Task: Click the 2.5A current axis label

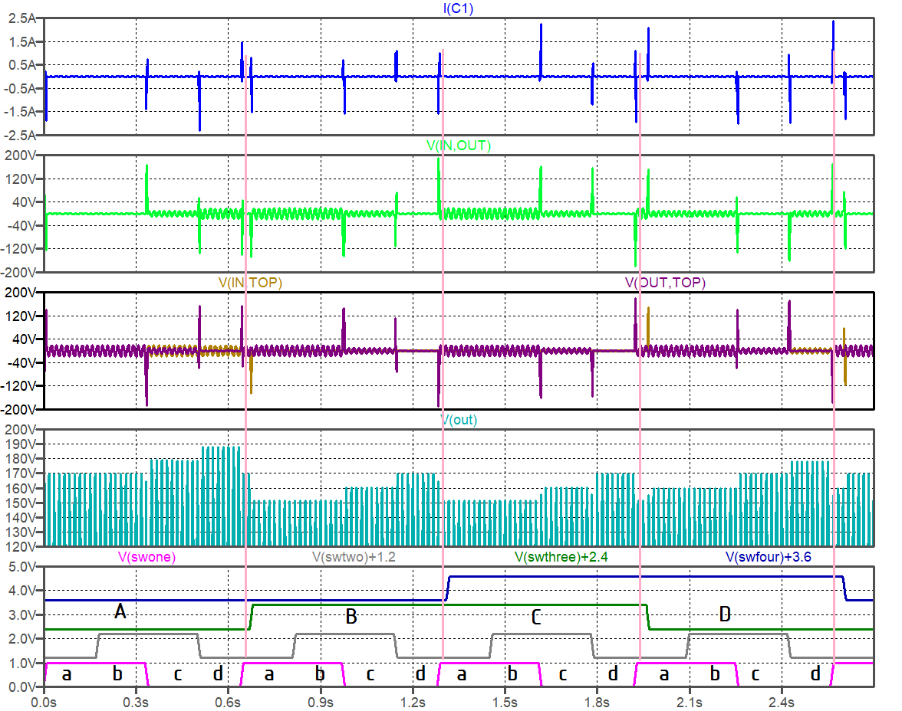Action: (22, 18)
